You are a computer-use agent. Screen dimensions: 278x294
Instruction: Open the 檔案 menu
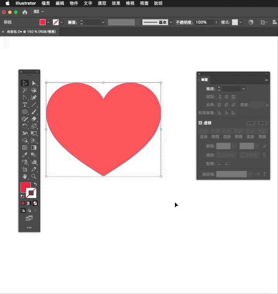click(x=46, y=3)
